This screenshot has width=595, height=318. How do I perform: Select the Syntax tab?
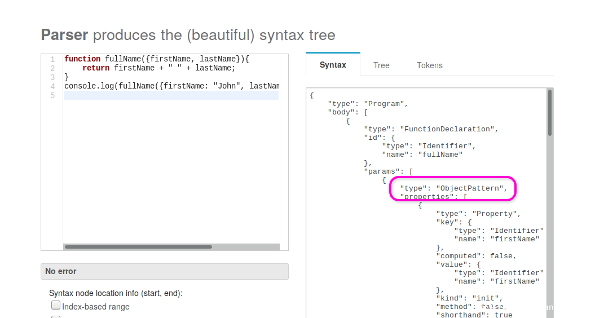click(333, 65)
